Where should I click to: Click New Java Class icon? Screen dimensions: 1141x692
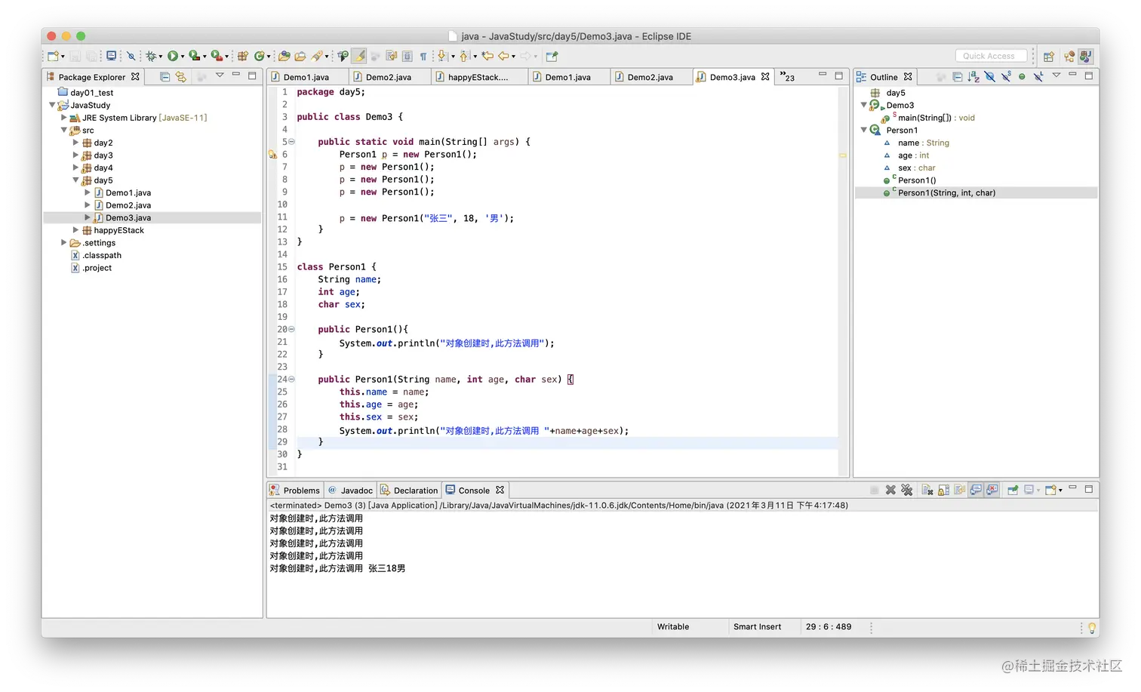259,56
